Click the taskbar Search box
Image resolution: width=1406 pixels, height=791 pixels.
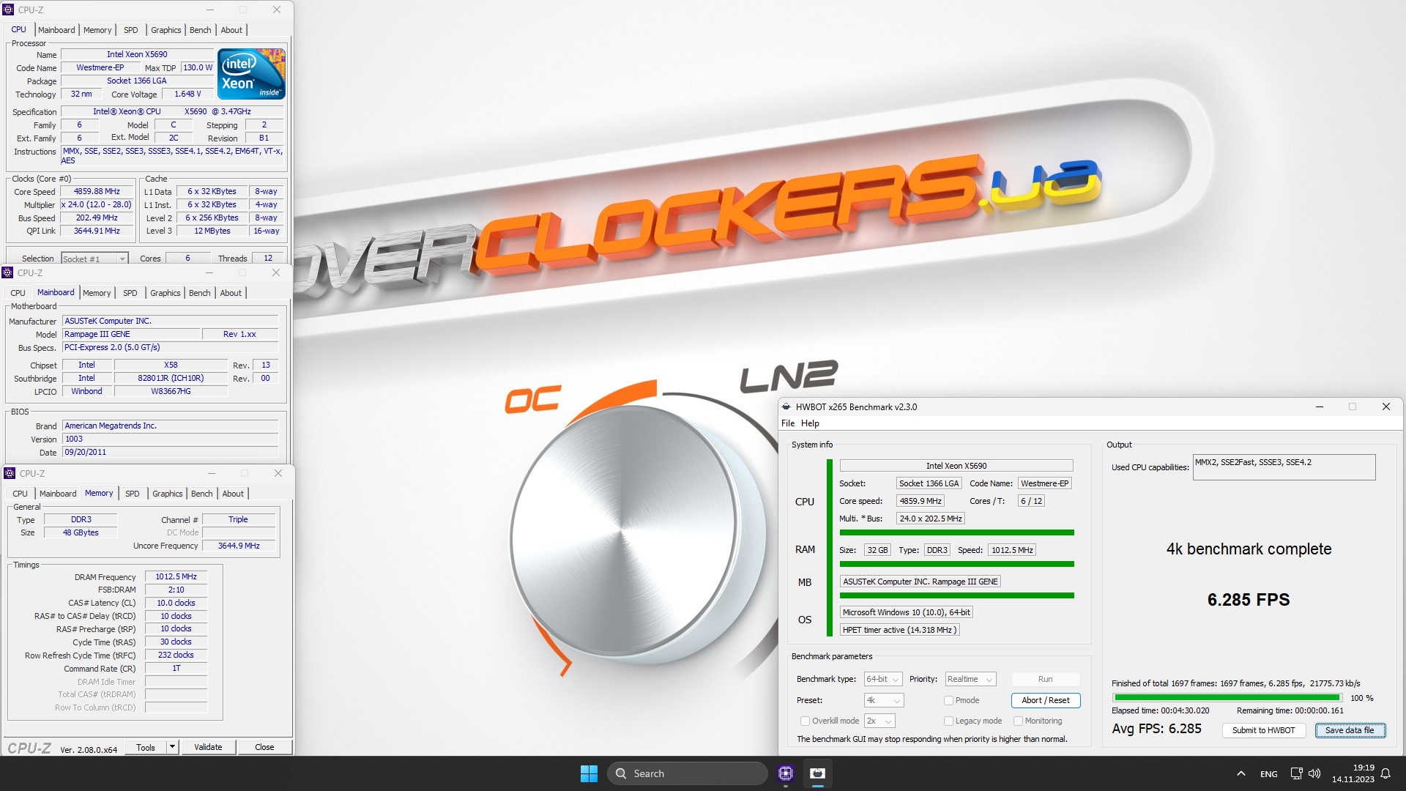pos(687,773)
